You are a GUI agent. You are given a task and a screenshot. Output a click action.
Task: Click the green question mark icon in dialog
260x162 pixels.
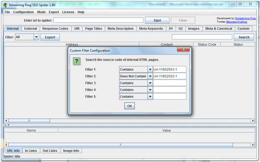click(x=77, y=61)
